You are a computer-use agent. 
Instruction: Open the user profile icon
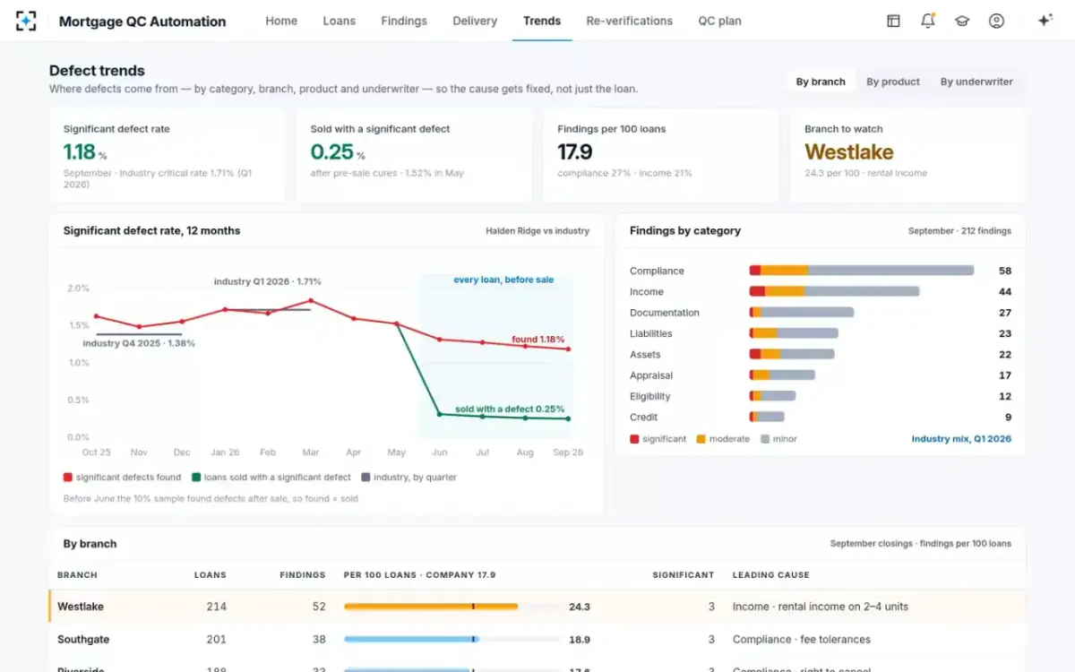tap(996, 21)
